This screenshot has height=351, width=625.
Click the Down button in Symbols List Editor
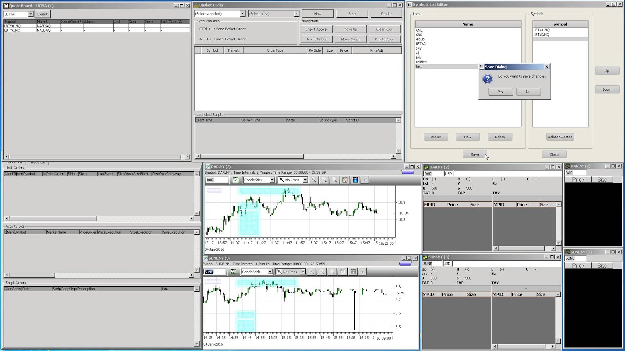(x=607, y=89)
